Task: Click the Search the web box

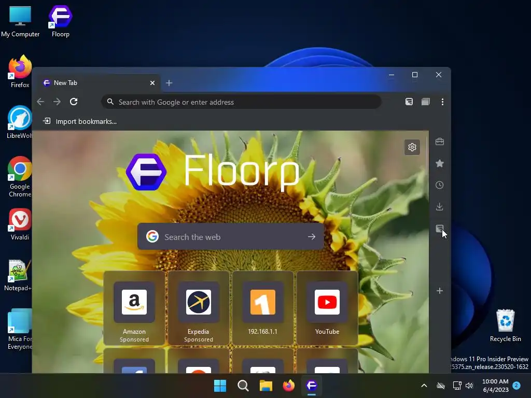Action: tap(231, 236)
